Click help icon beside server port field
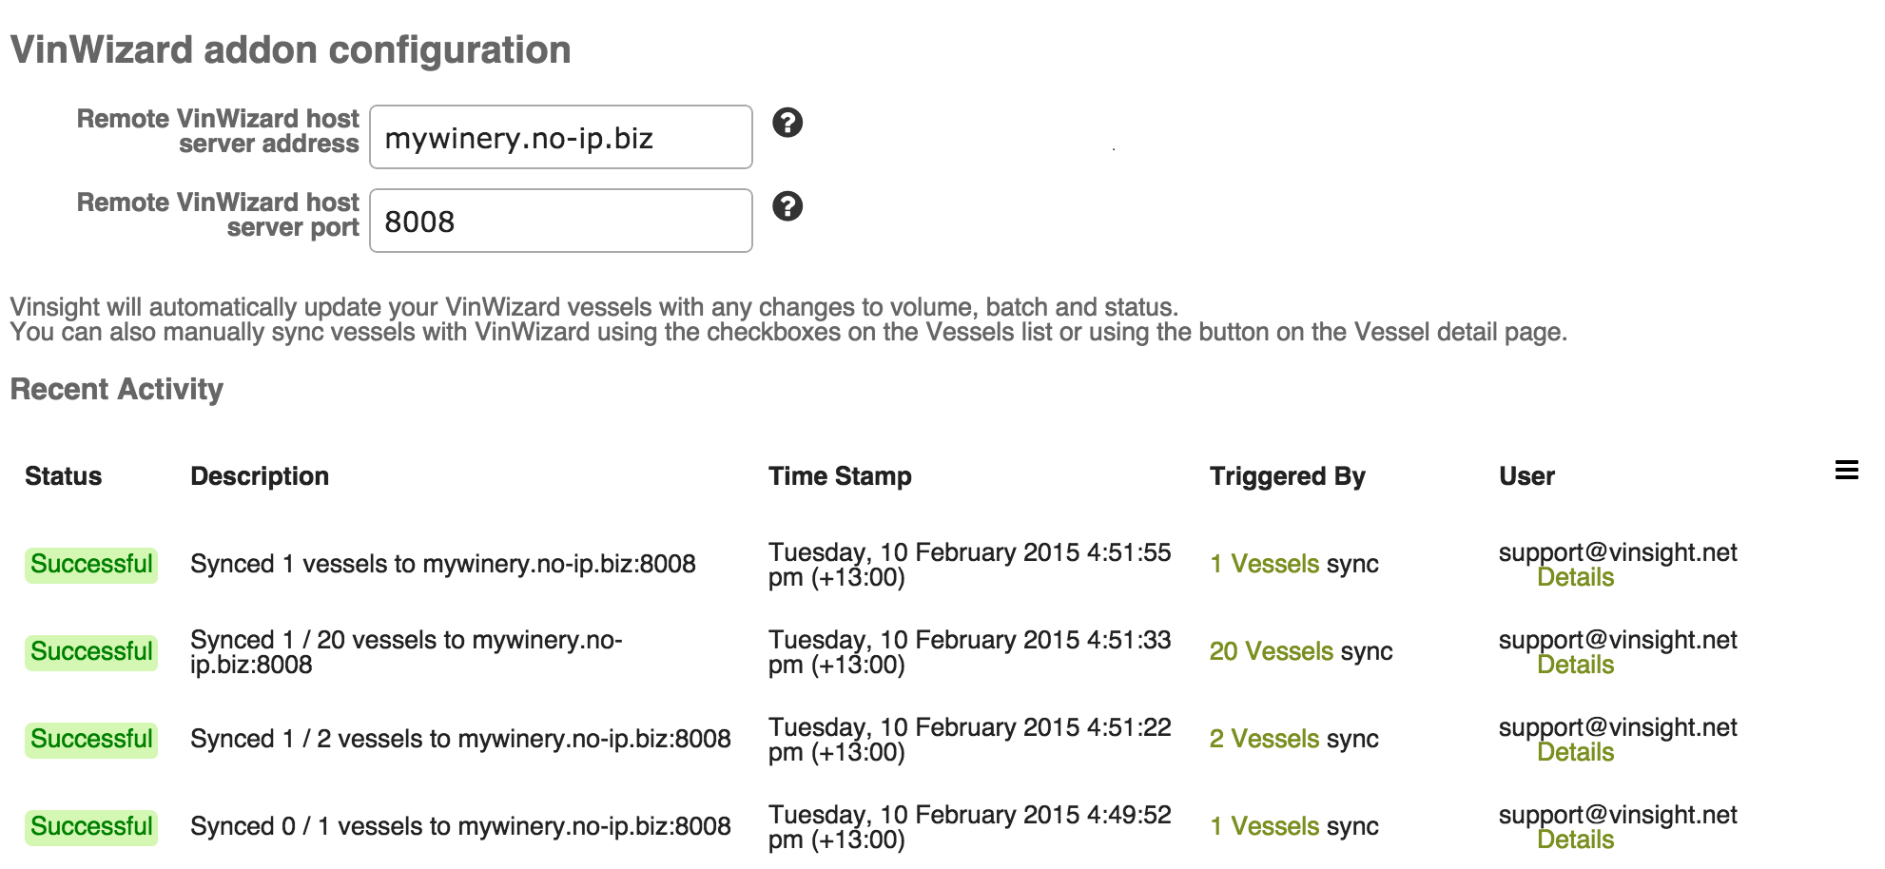1885x869 pixels. click(x=787, y=206)
